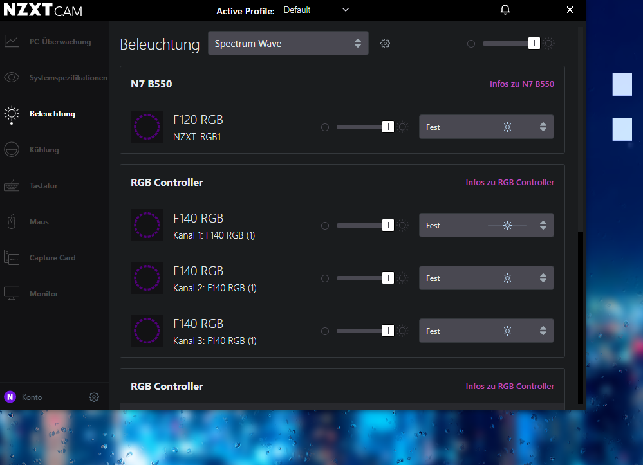Image resolution: width=643 pixels, height=465 pixels.
Task: Open the Capture Card section
Action: tap(53, 258)
